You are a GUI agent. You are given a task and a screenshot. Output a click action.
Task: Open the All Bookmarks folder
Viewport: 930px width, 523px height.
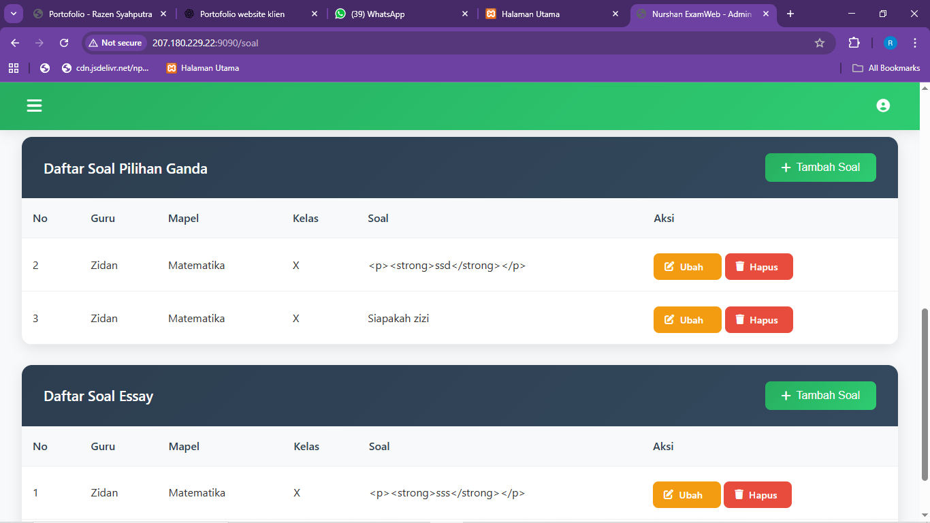886,67
